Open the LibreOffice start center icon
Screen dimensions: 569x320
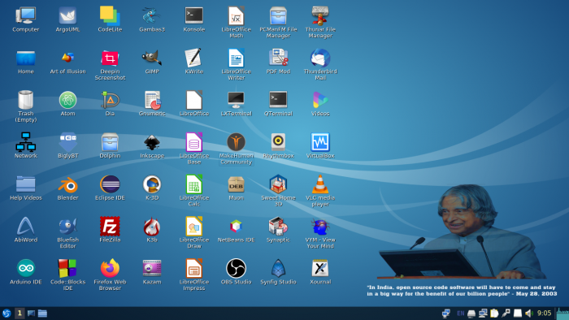click(x=193, y=100)
